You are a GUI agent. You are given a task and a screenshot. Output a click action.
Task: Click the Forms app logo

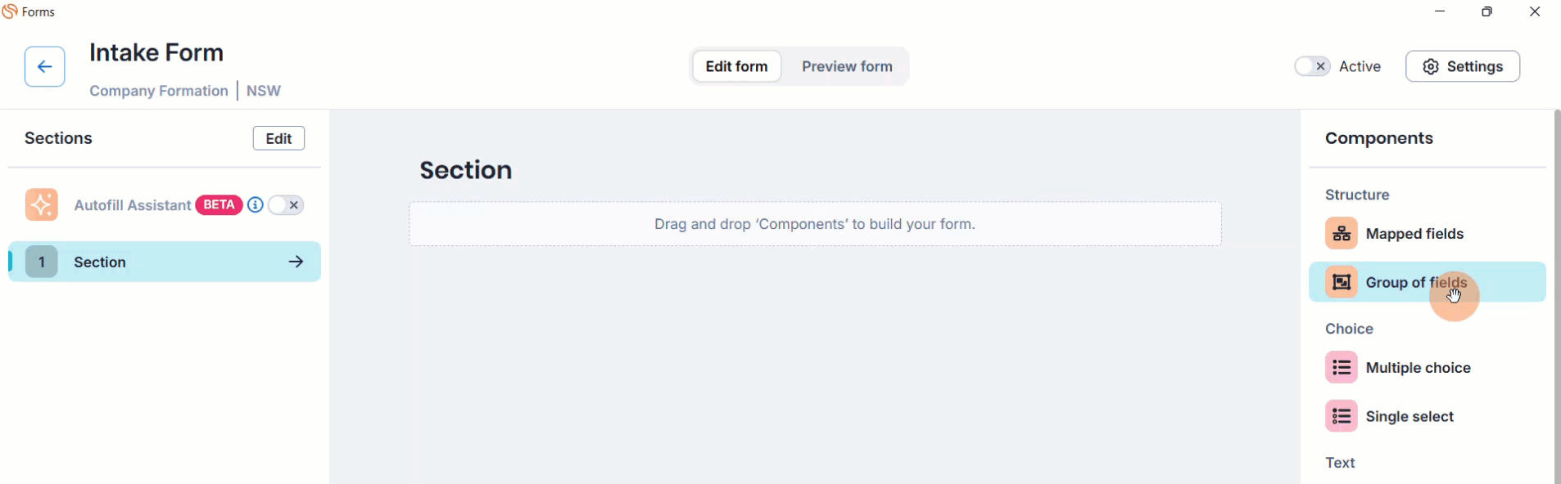click(x=10, y=11)
